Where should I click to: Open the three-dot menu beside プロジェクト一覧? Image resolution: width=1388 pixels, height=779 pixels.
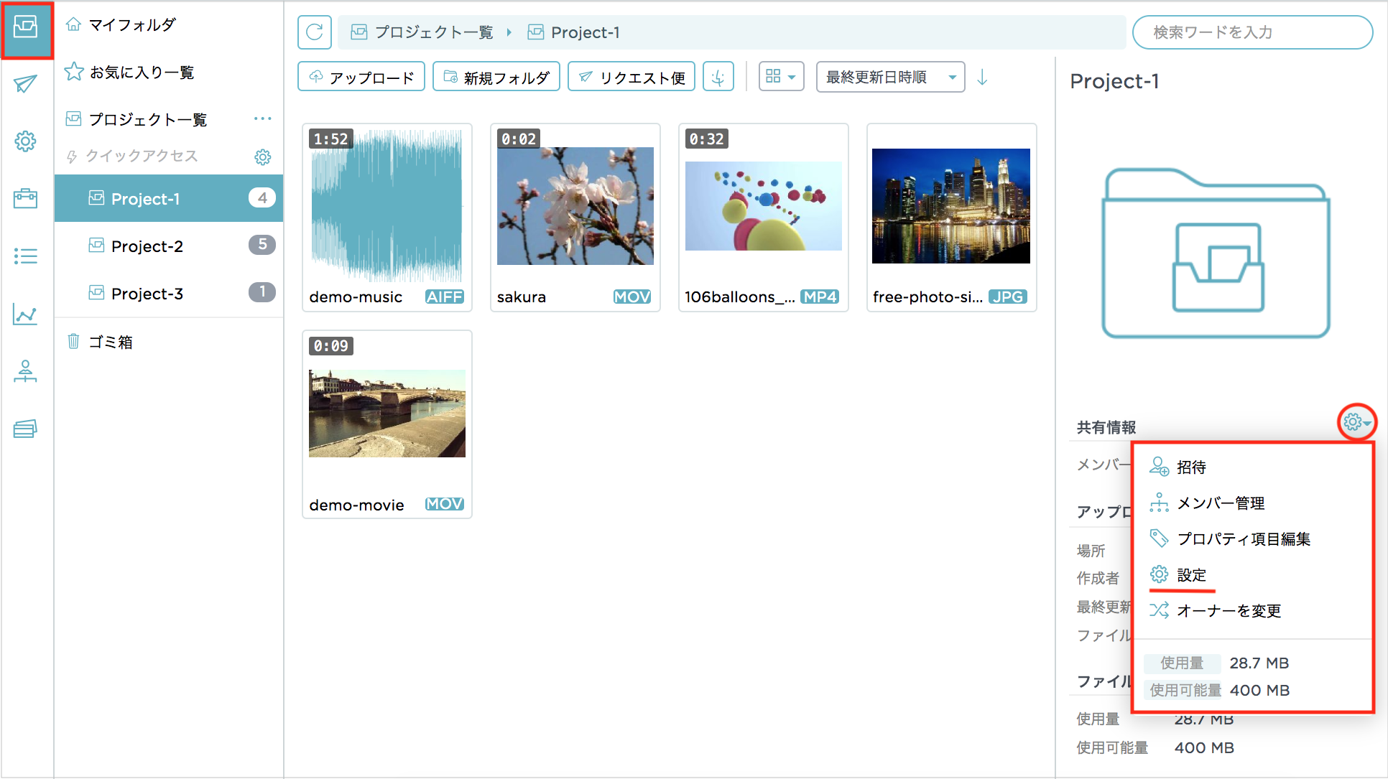(262, 118)
